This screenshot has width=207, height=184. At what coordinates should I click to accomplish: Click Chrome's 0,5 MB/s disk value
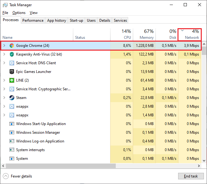[169, 46]
